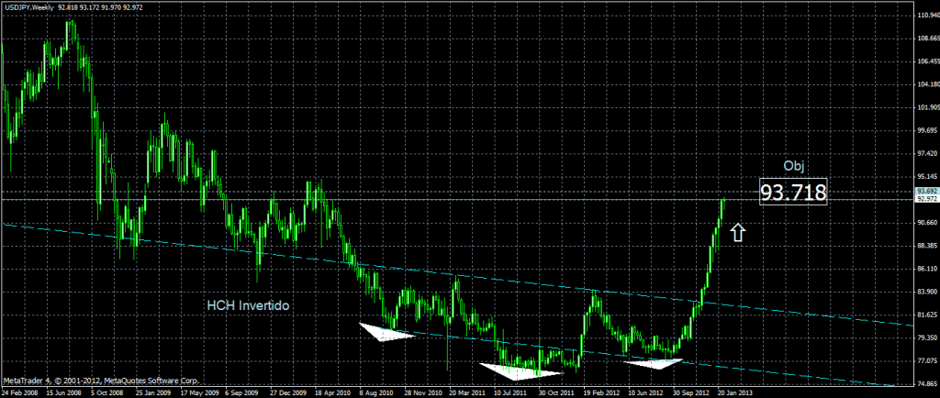This screenshot has width=940, height=398.
Task: Click the 24 Feb 2008 date label
Action: [22, 392]
